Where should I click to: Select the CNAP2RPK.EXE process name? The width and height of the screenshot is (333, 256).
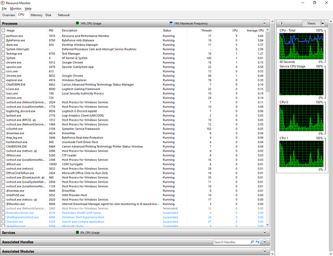pyautogui.click(x=16, y=85)
